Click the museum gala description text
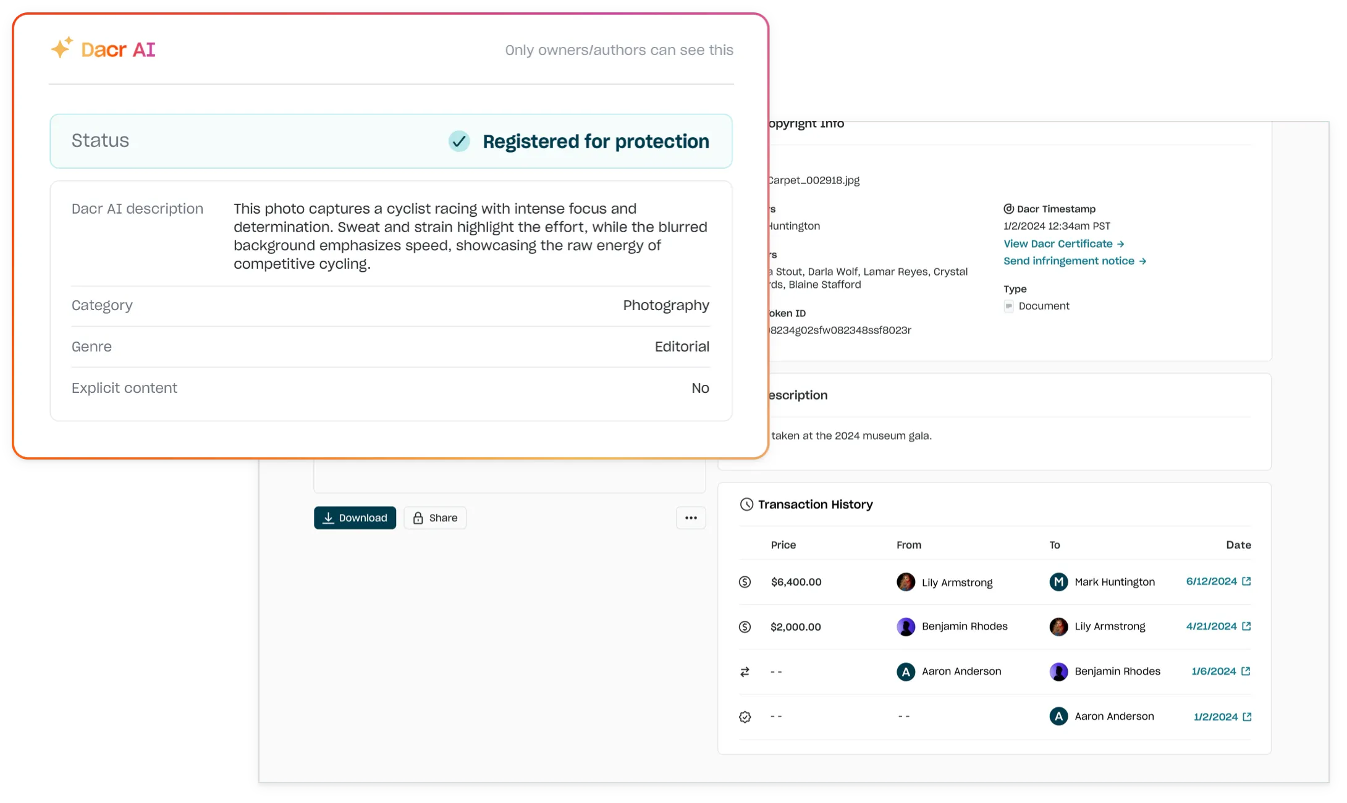Viewport: 1347px width, 803px height. point(851,435)
